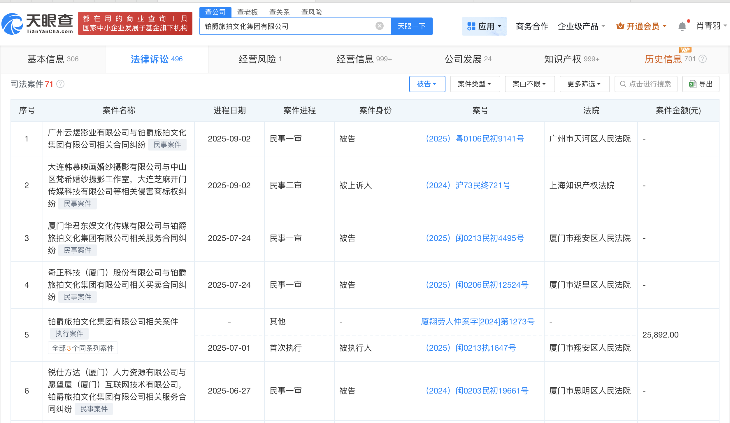Image resolution: width=730 pixels, height=423 pixels.
Task: Click 上海知识产权法院 court cell
Action: pos(582,185)
